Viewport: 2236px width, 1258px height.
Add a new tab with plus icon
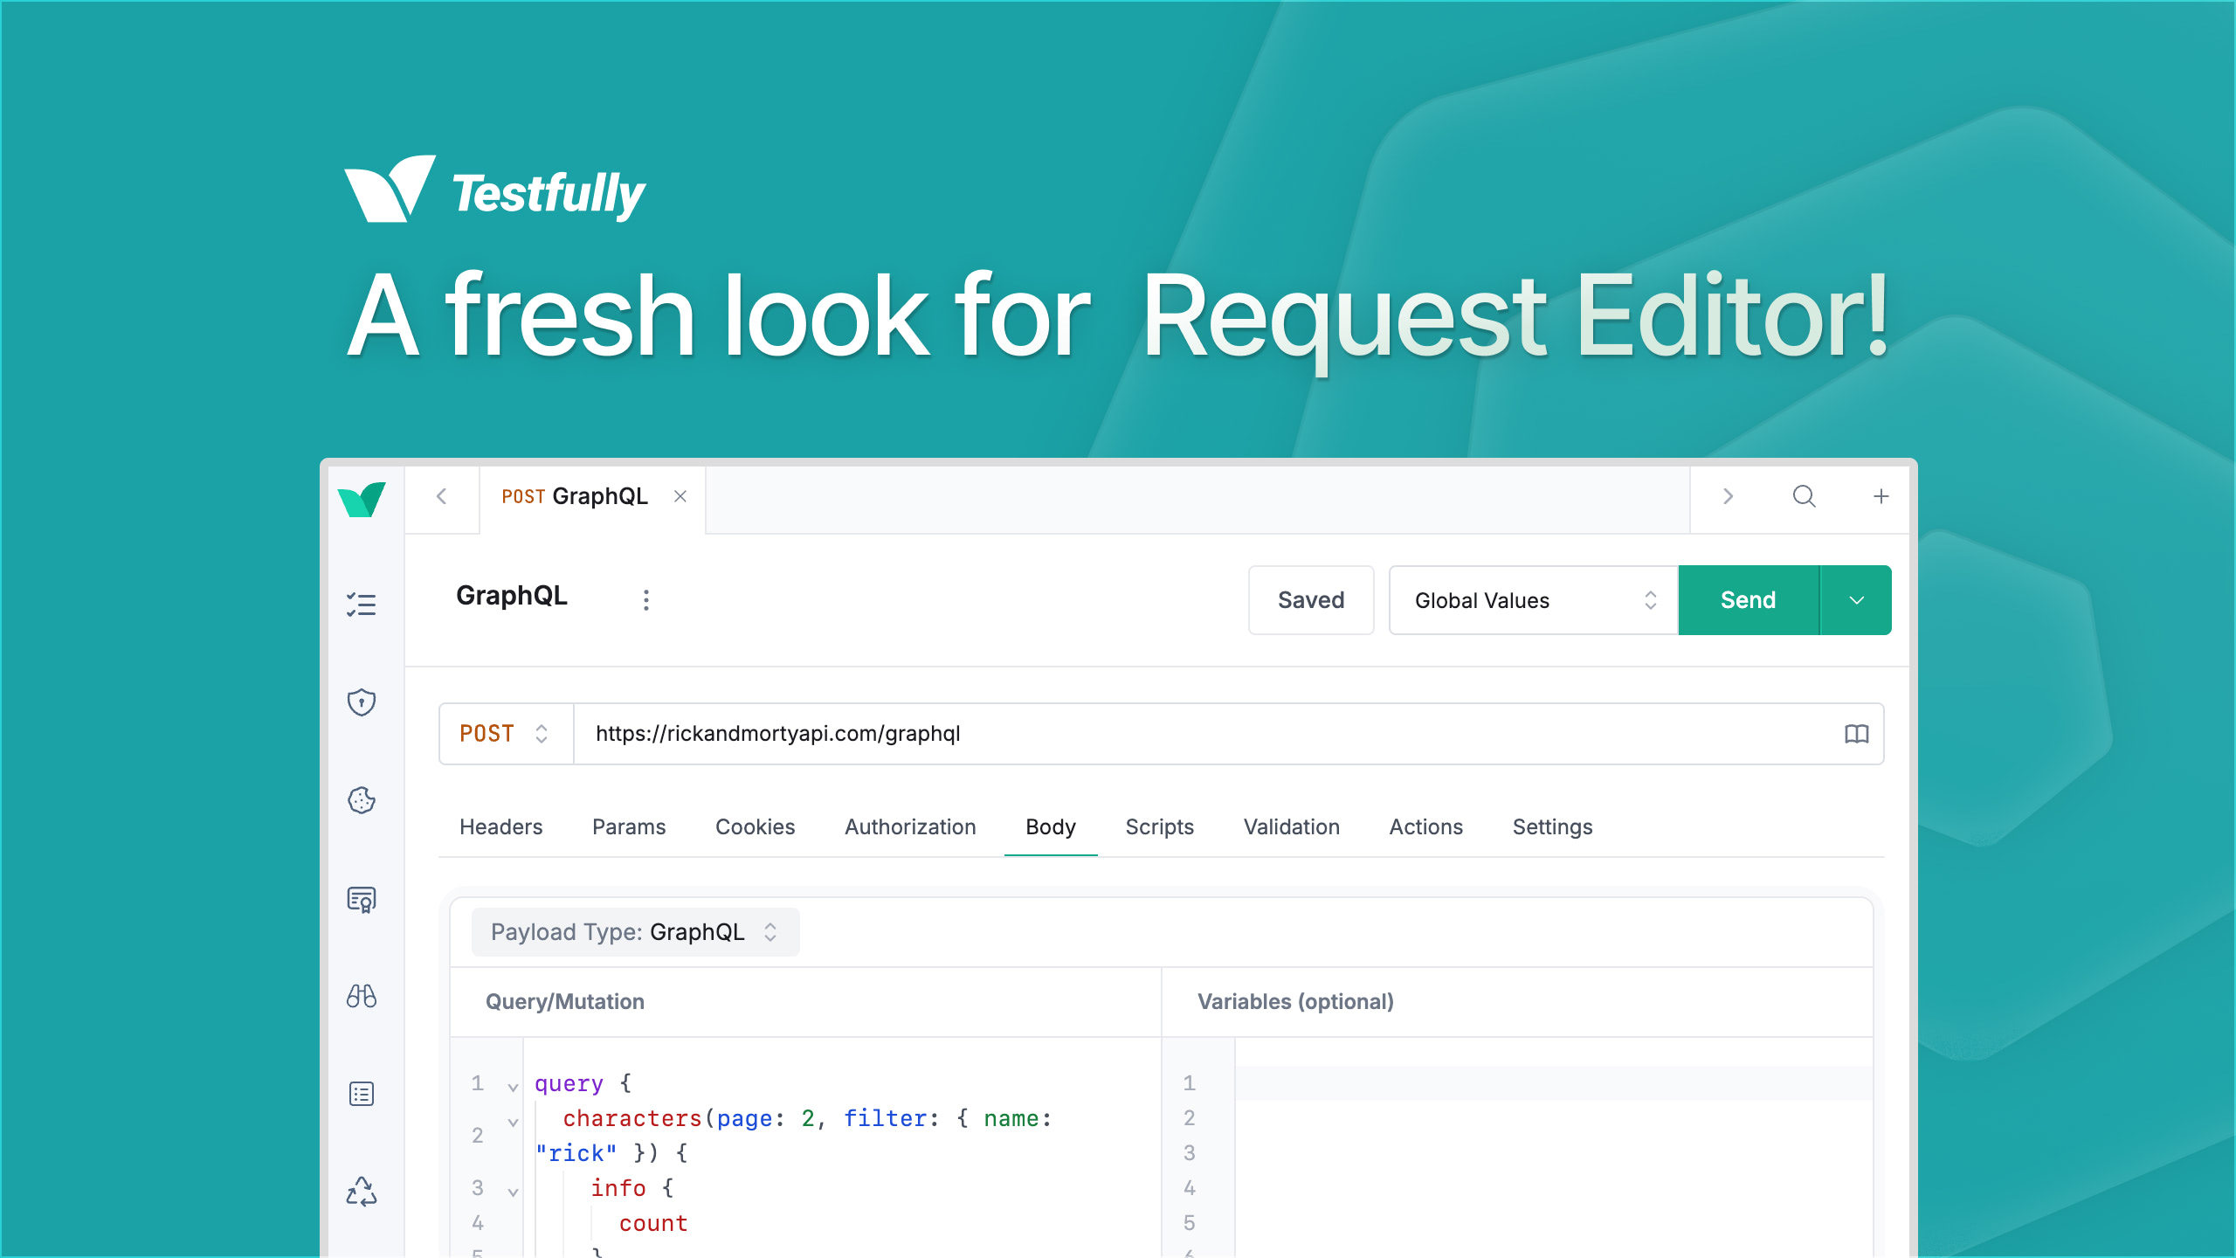pos(1881,497)
